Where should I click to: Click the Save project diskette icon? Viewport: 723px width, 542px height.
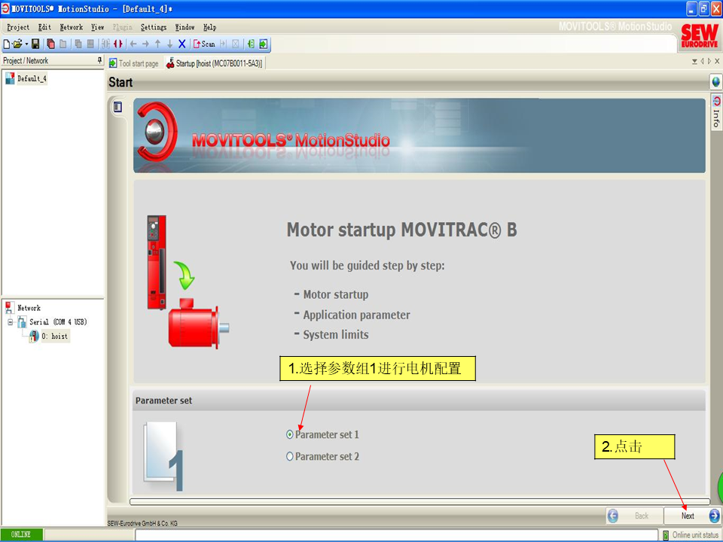pos(35,44)
